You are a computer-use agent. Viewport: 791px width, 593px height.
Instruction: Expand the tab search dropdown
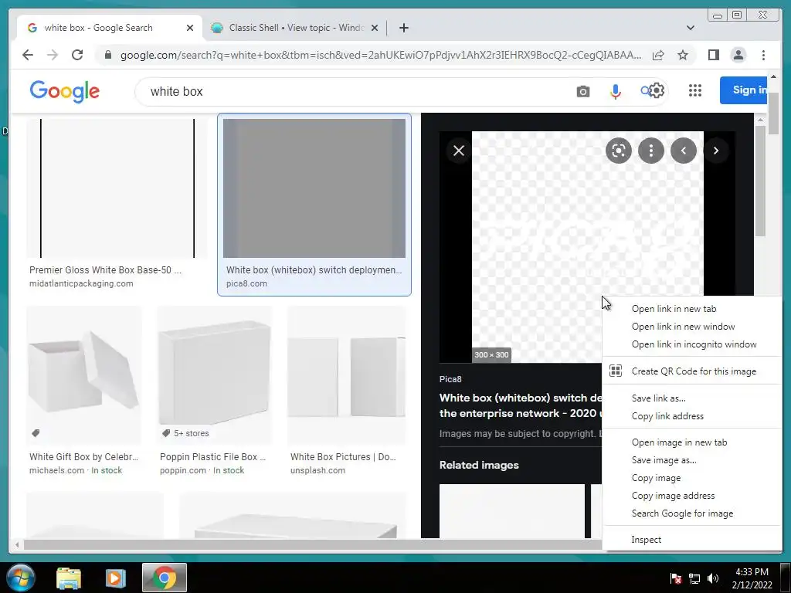690,28
